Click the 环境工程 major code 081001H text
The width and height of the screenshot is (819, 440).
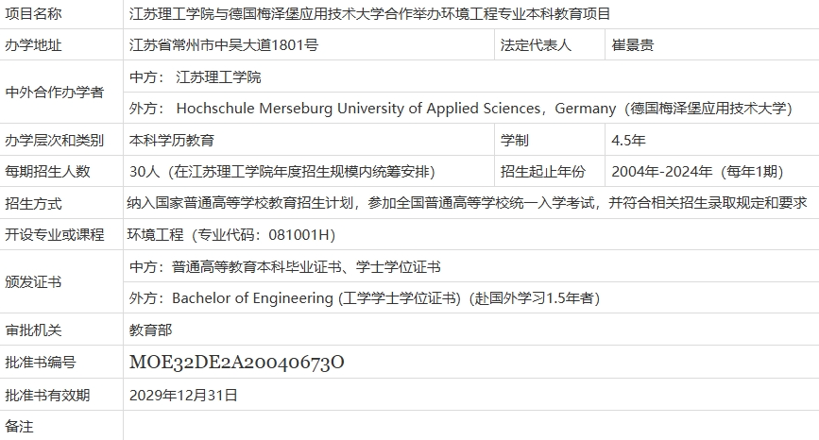231,235
